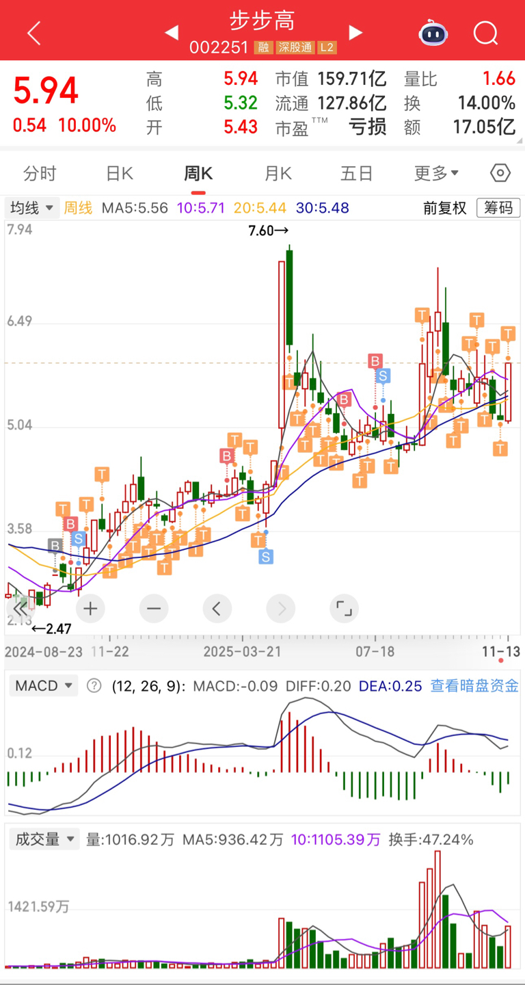525x985 pixels.
Task: Tap the 10:5.71 moving average value
Action: click(x=201, y=208)
